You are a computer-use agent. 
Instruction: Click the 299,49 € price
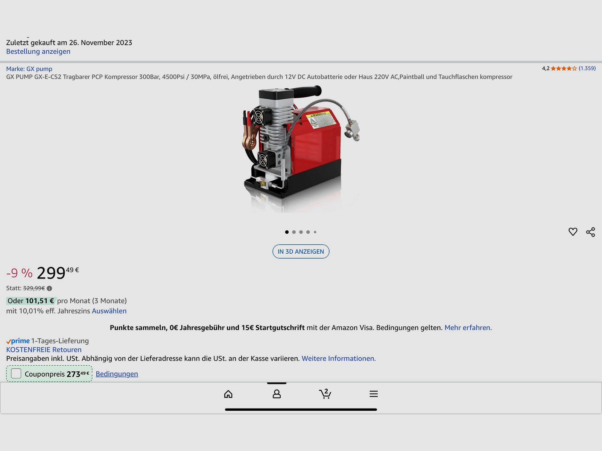[58, 272]
